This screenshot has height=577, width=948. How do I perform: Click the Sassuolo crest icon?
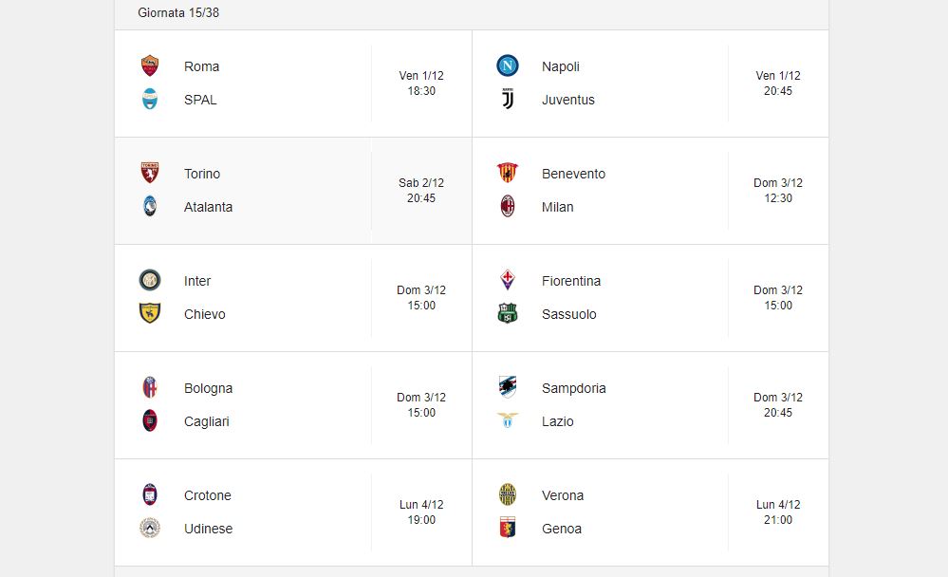[508, 313]
